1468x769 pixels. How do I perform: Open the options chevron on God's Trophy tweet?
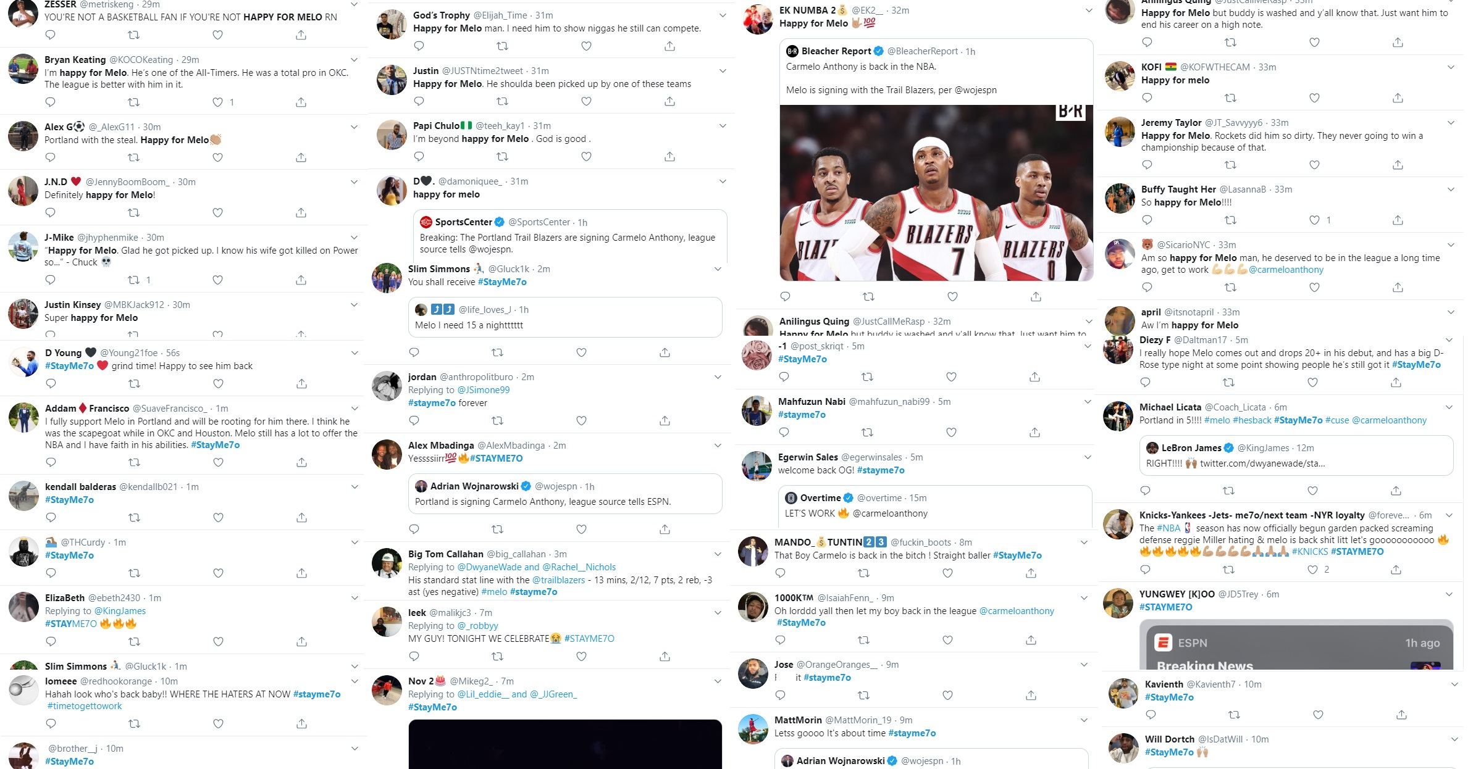723,15
